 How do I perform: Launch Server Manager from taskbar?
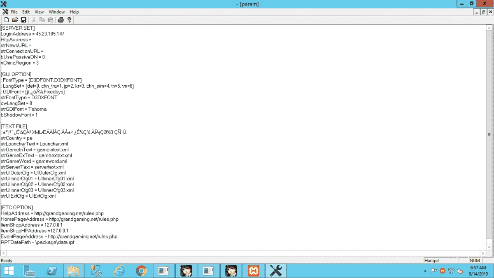[29, 271]
